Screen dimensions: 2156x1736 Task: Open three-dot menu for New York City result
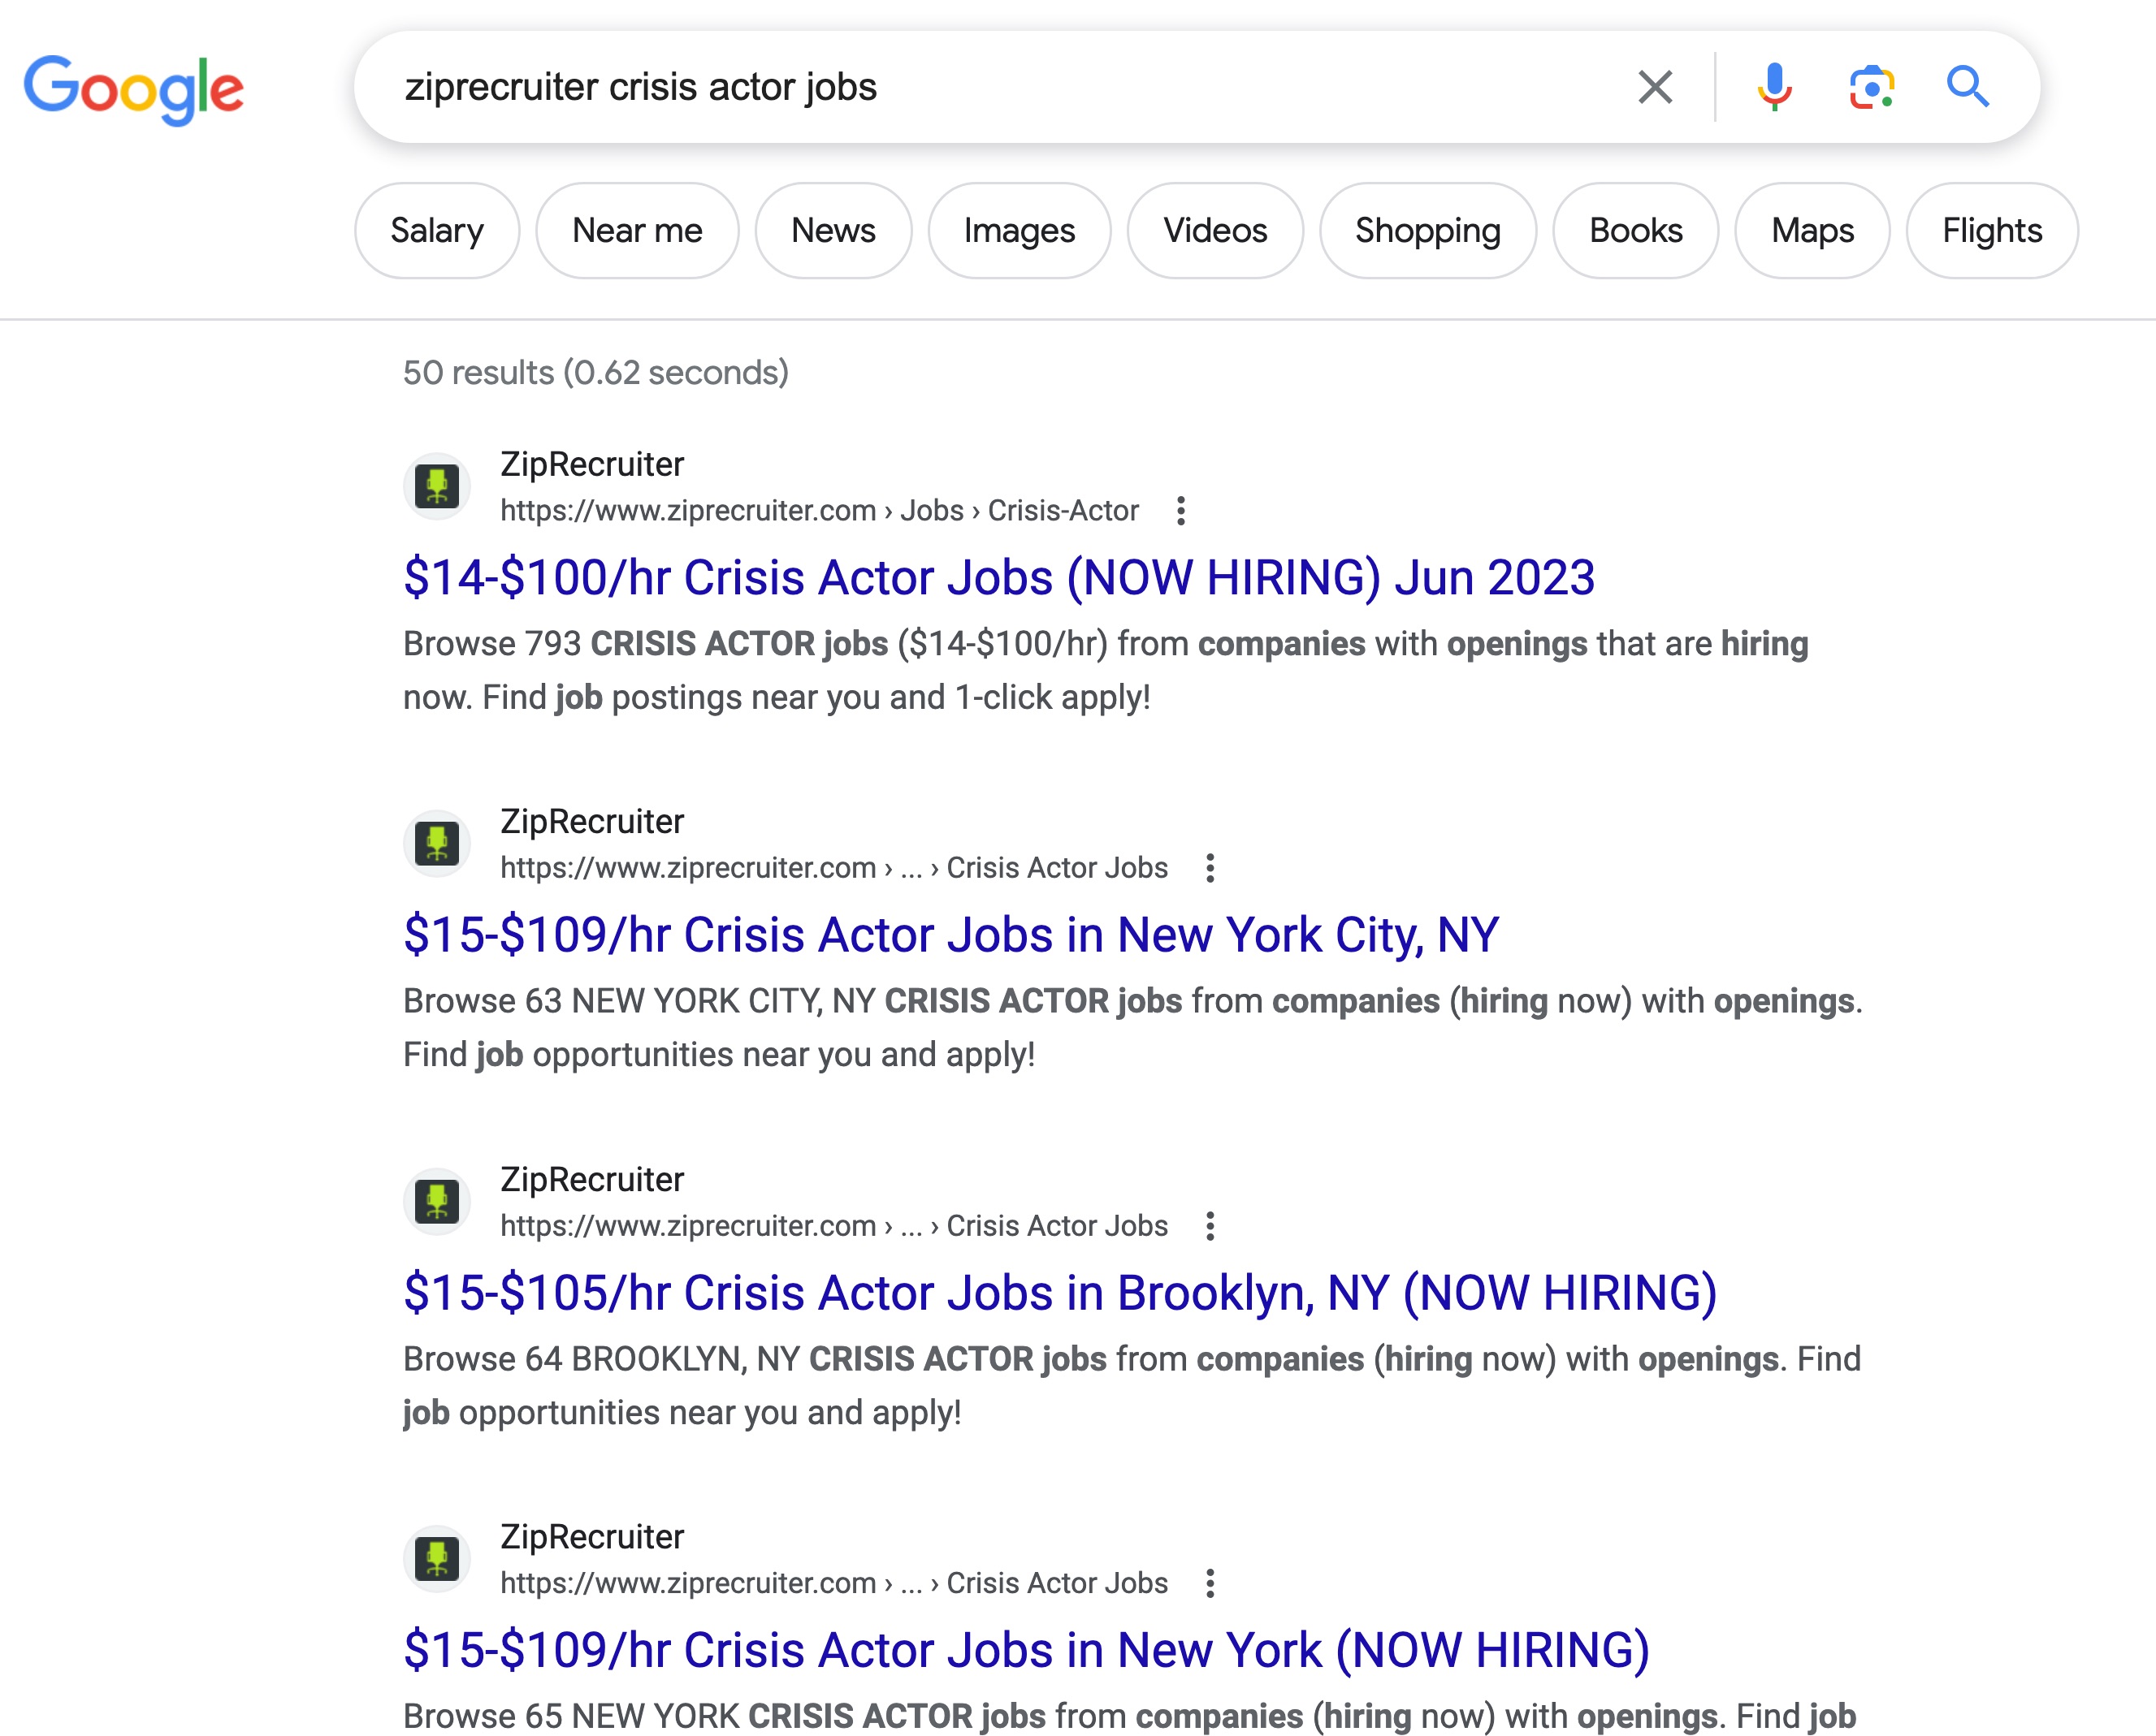1210,868
